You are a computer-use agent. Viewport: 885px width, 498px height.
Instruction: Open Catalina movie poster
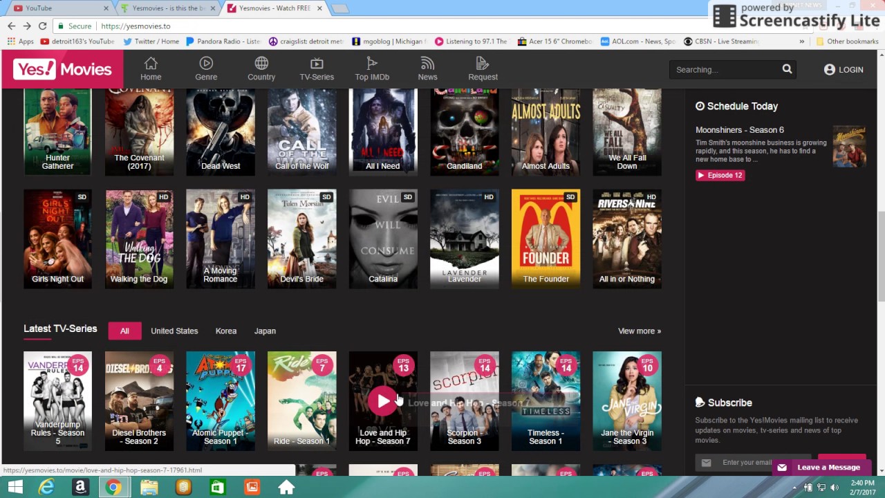[383, 239]
